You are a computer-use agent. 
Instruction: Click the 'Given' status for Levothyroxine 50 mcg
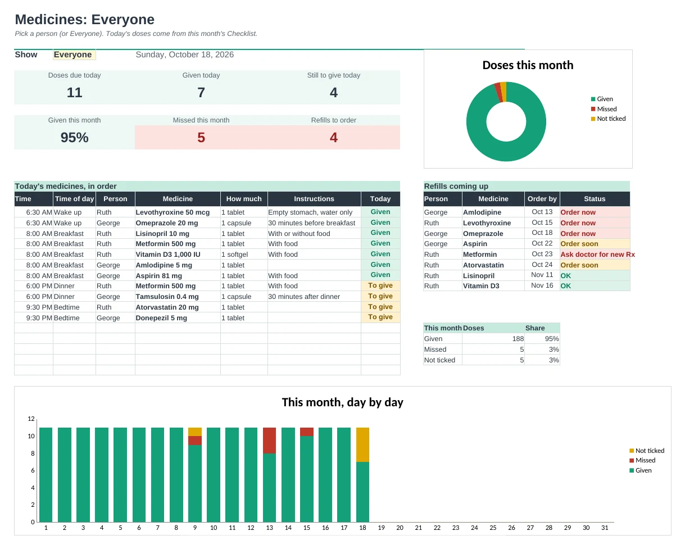(x=380, y=212)
